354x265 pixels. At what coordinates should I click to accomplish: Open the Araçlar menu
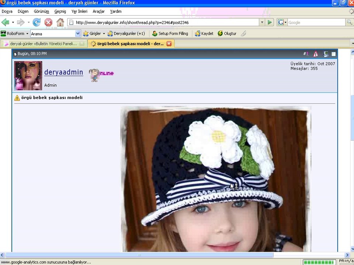point(99,11)
